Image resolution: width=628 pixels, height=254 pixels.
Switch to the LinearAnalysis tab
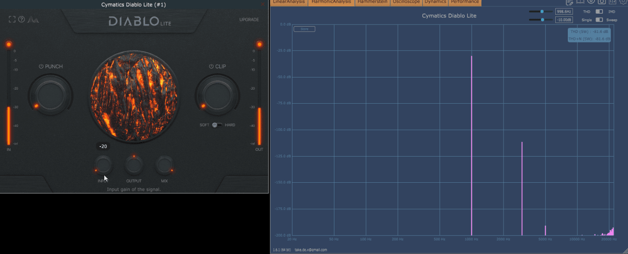pyautogui.click(x=288, y=3)
